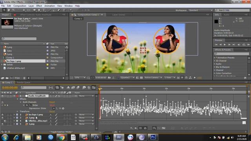Select the Brush tool

(50, 10)
